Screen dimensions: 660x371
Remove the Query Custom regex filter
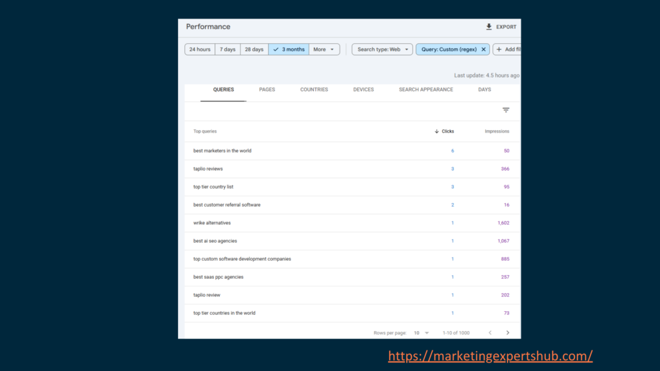483,49
